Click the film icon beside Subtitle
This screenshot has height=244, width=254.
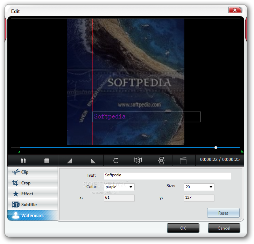(x=16, y=204)
